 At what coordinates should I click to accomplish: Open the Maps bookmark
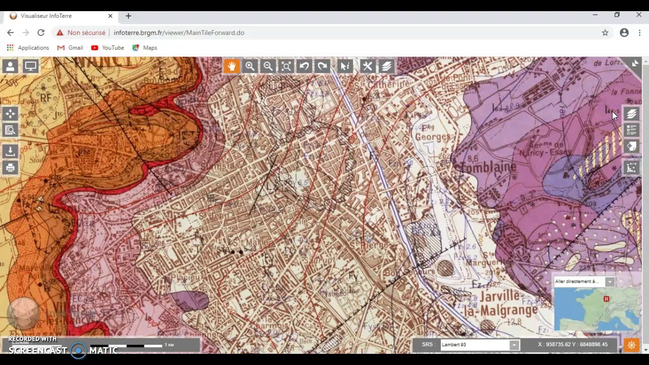(x=145, y=48)
